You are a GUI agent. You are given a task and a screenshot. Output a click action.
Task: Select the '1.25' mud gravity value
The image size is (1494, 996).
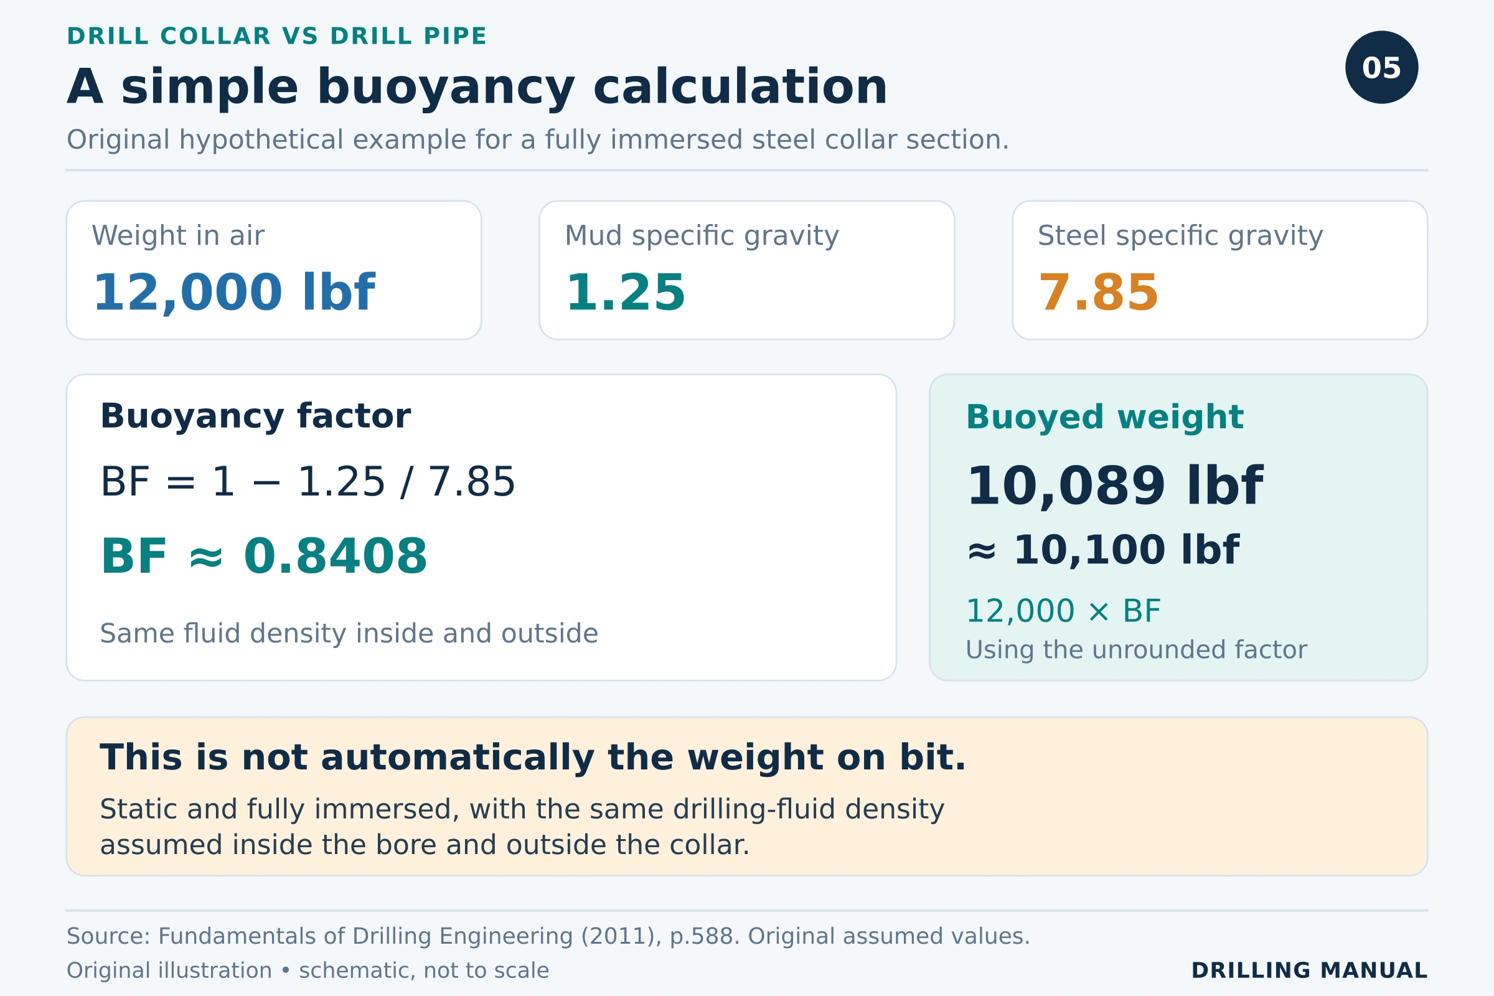pos(625,293)
